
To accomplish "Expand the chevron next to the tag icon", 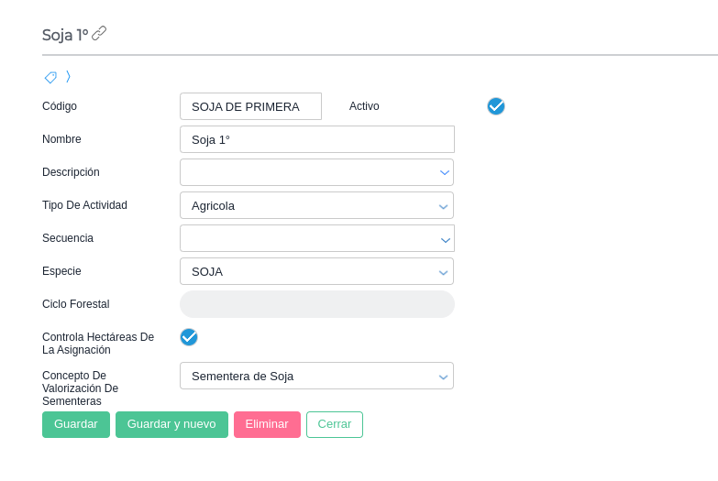I will (68, 76).
